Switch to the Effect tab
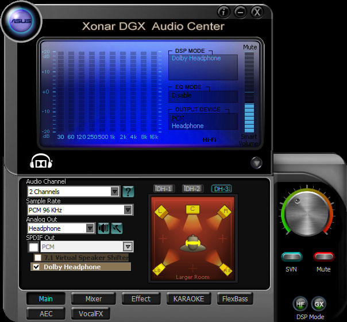 pyautogui.click(x=141, y=299)
